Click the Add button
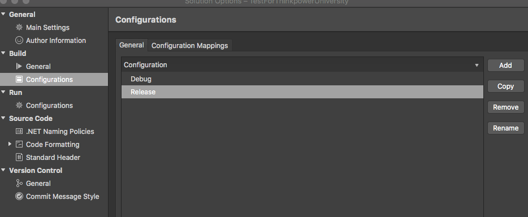Viewport: 528px width, 217px height. coord(505,65)
